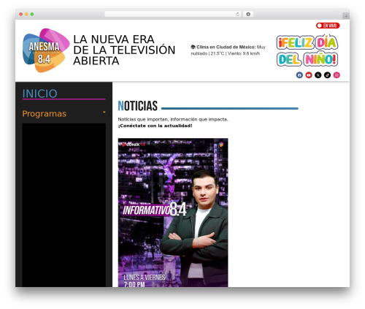Screen dimensions: 365x309
Task: Click the text '¡Conéctate con la actualidad!'
Action: (x=155, y=126)
